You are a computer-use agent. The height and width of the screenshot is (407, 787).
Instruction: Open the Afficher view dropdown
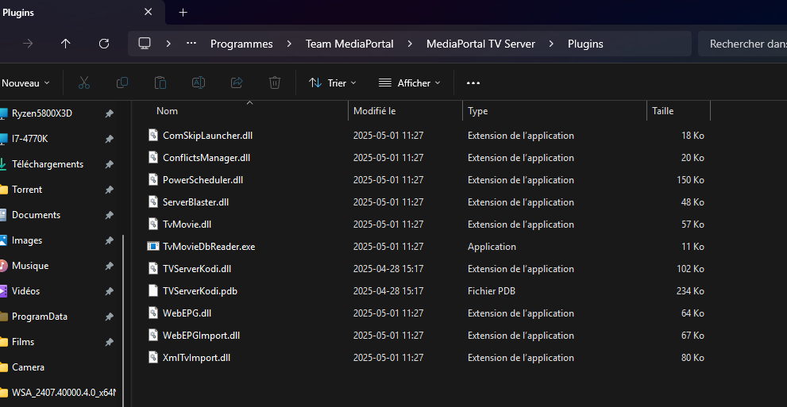pos(409,83)
